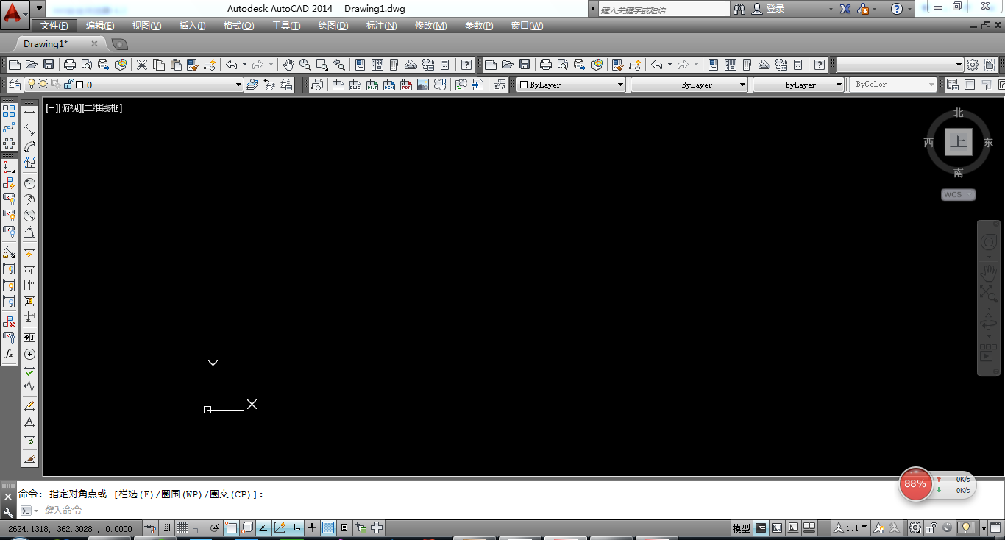Expand the layer 0 dropdown list
This screenshot has width=1005, height=540.
238,85
